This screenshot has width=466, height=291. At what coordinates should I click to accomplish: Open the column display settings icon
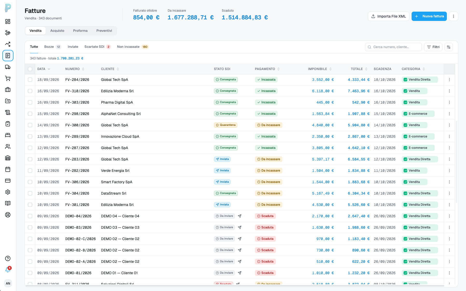449,47
